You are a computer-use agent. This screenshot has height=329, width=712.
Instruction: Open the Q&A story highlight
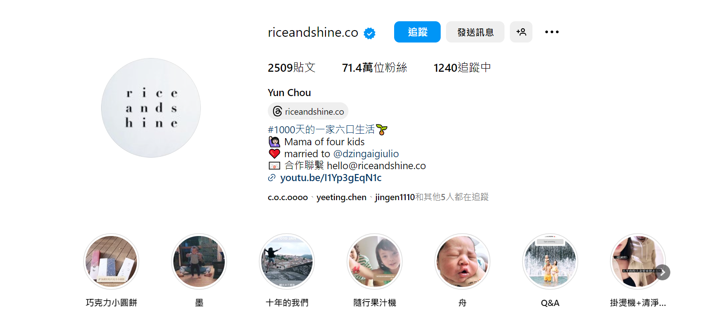pyautogui.click(x=550, y=261)
